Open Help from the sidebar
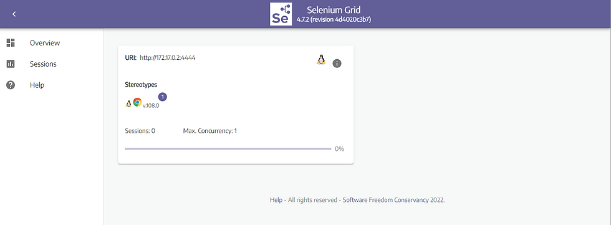 click(x=37, y=85)
